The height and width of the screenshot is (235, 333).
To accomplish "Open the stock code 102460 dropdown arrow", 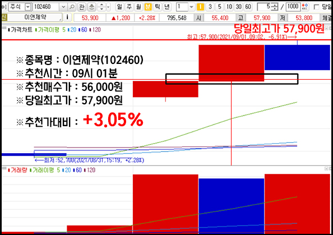I will (63, 7).
